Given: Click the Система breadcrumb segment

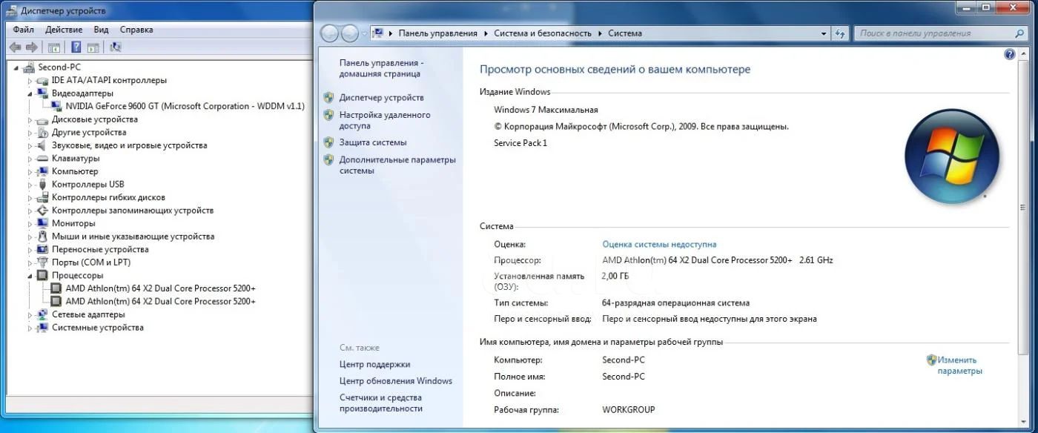Looking at the screenshot, I should (625, 33).
